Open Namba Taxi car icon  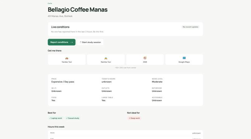click(x=106, y=58)
